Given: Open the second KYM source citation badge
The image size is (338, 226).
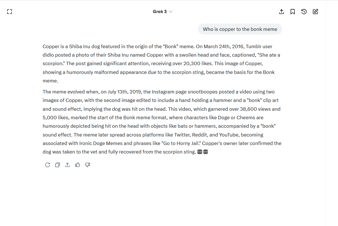Looking at the screenshot, I should click(x=206, y=152).
